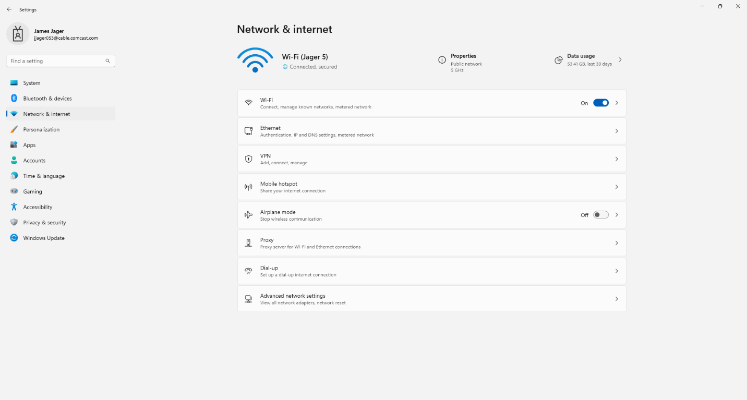Click the Airplane mode plane icon
This screenshot has height=400, width=747.
tap(249, 215)
